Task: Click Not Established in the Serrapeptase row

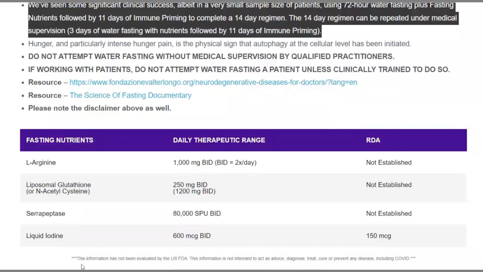Action: [389, 213]
